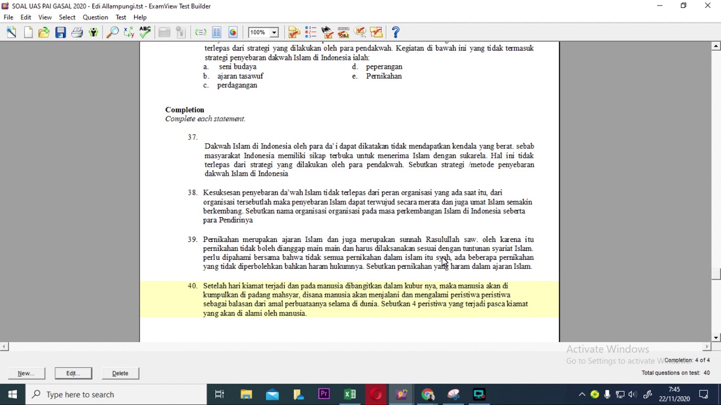Screen dimensions: 721x405
Task: Click the New... button
Action: coord(26,373)
